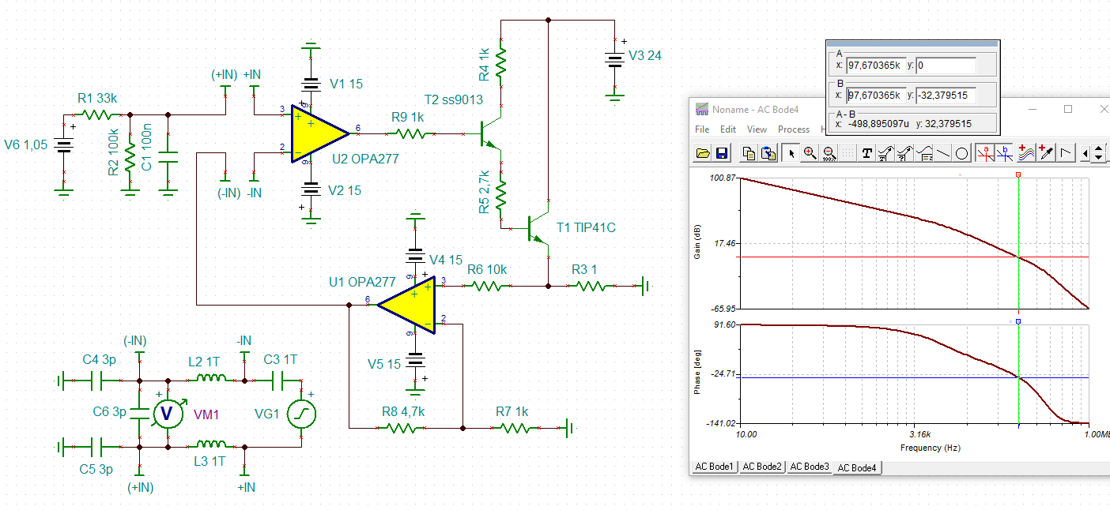Image resolution: width=1110 pixels, height=510 pixels.
Task: Click cursor B y value field
Action: click(946, 95)
